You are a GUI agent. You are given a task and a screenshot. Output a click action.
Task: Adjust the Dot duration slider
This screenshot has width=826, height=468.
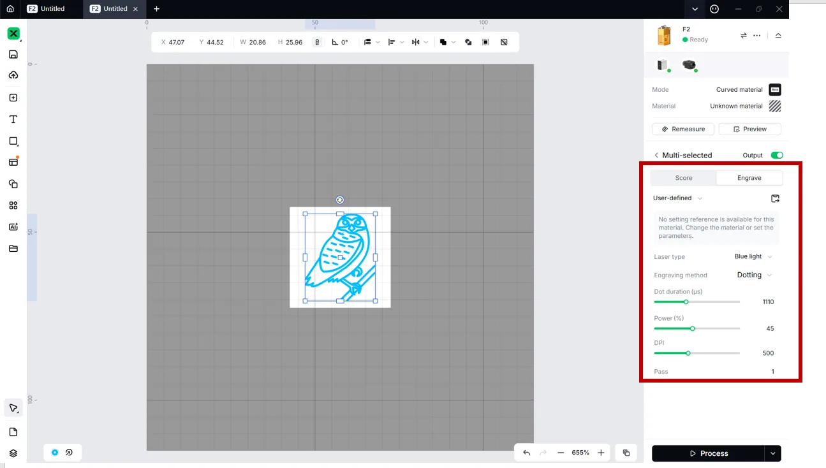[x=697, y=302]
